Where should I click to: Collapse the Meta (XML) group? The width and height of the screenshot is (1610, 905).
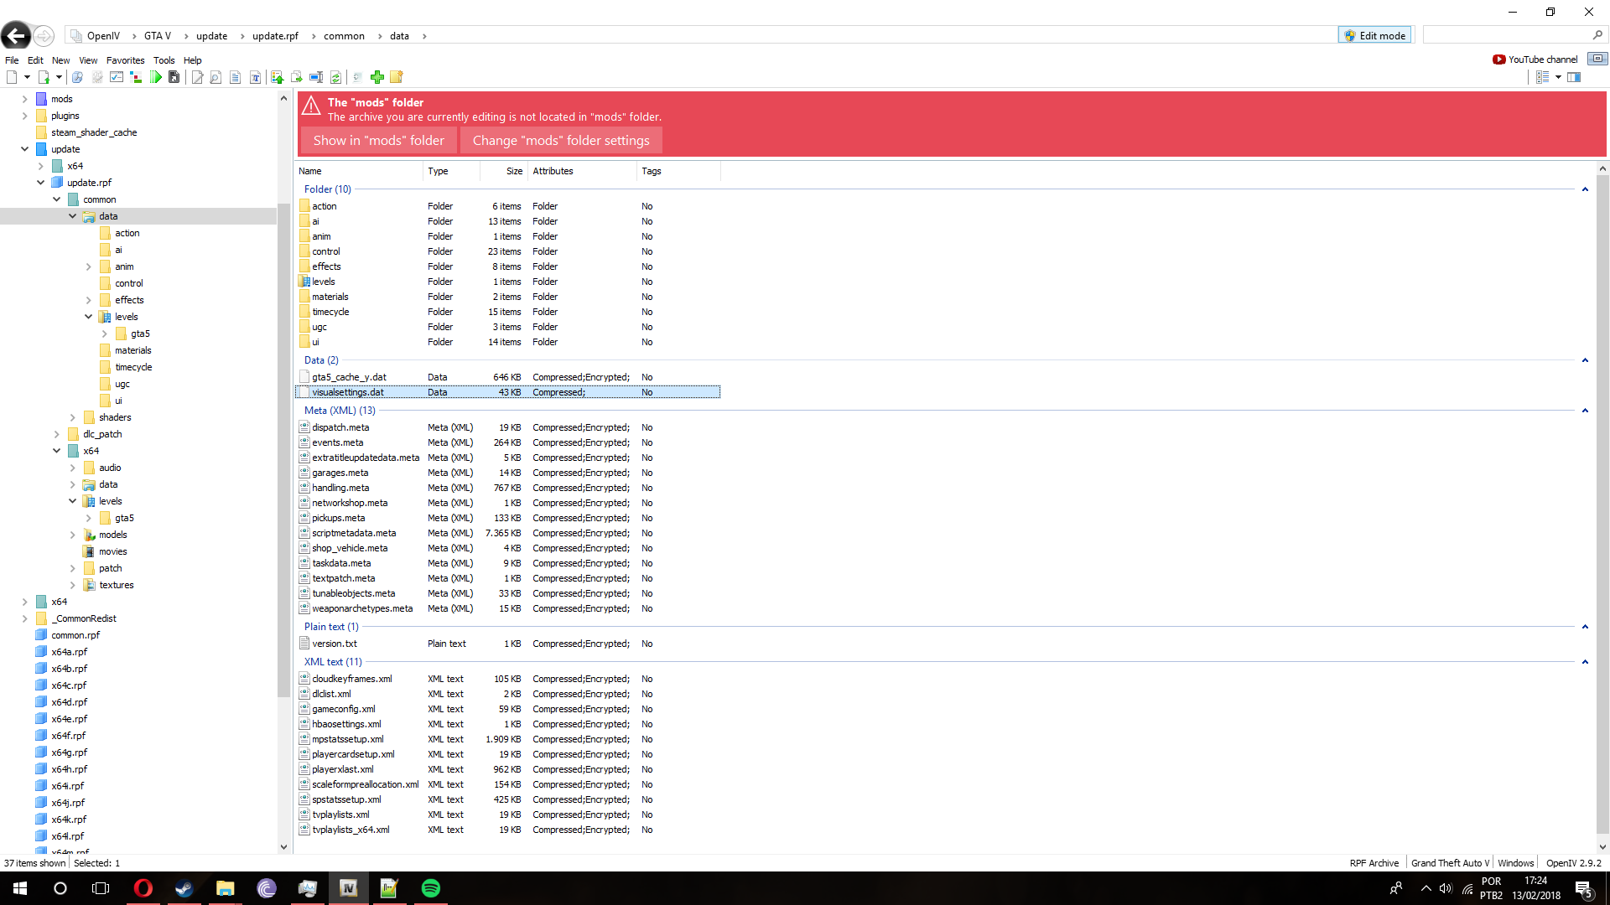point(1585,411)
